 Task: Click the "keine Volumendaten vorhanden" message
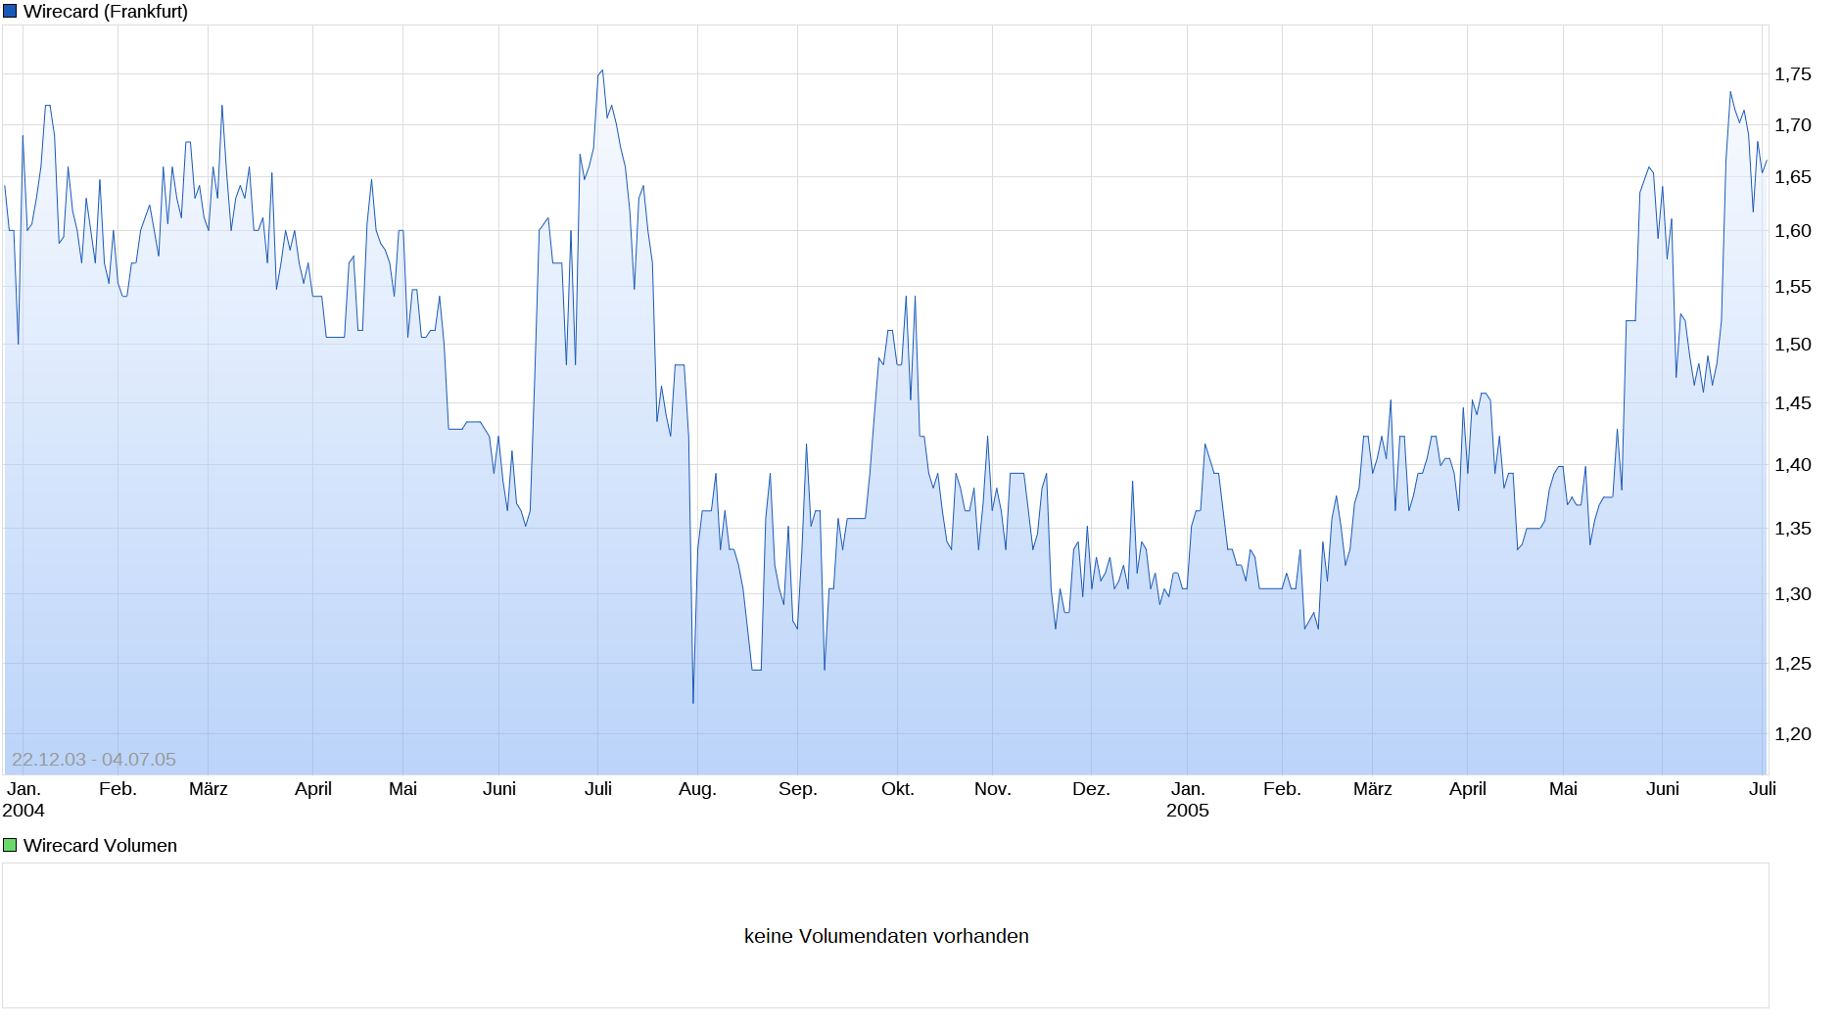pyautogui.click(x=886, y=936)
